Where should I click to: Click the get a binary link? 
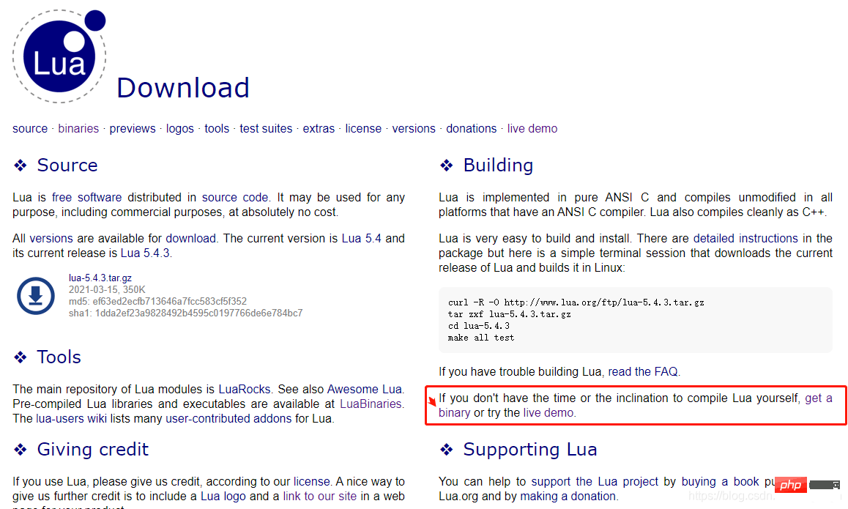[x=818, y=398]
